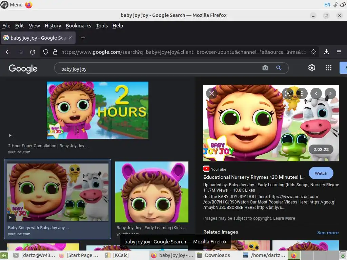This screenshot has height=260, width=347.
Task: Click the 11.7M Views text
Action: pyautogui.click(x=215, y=190)
